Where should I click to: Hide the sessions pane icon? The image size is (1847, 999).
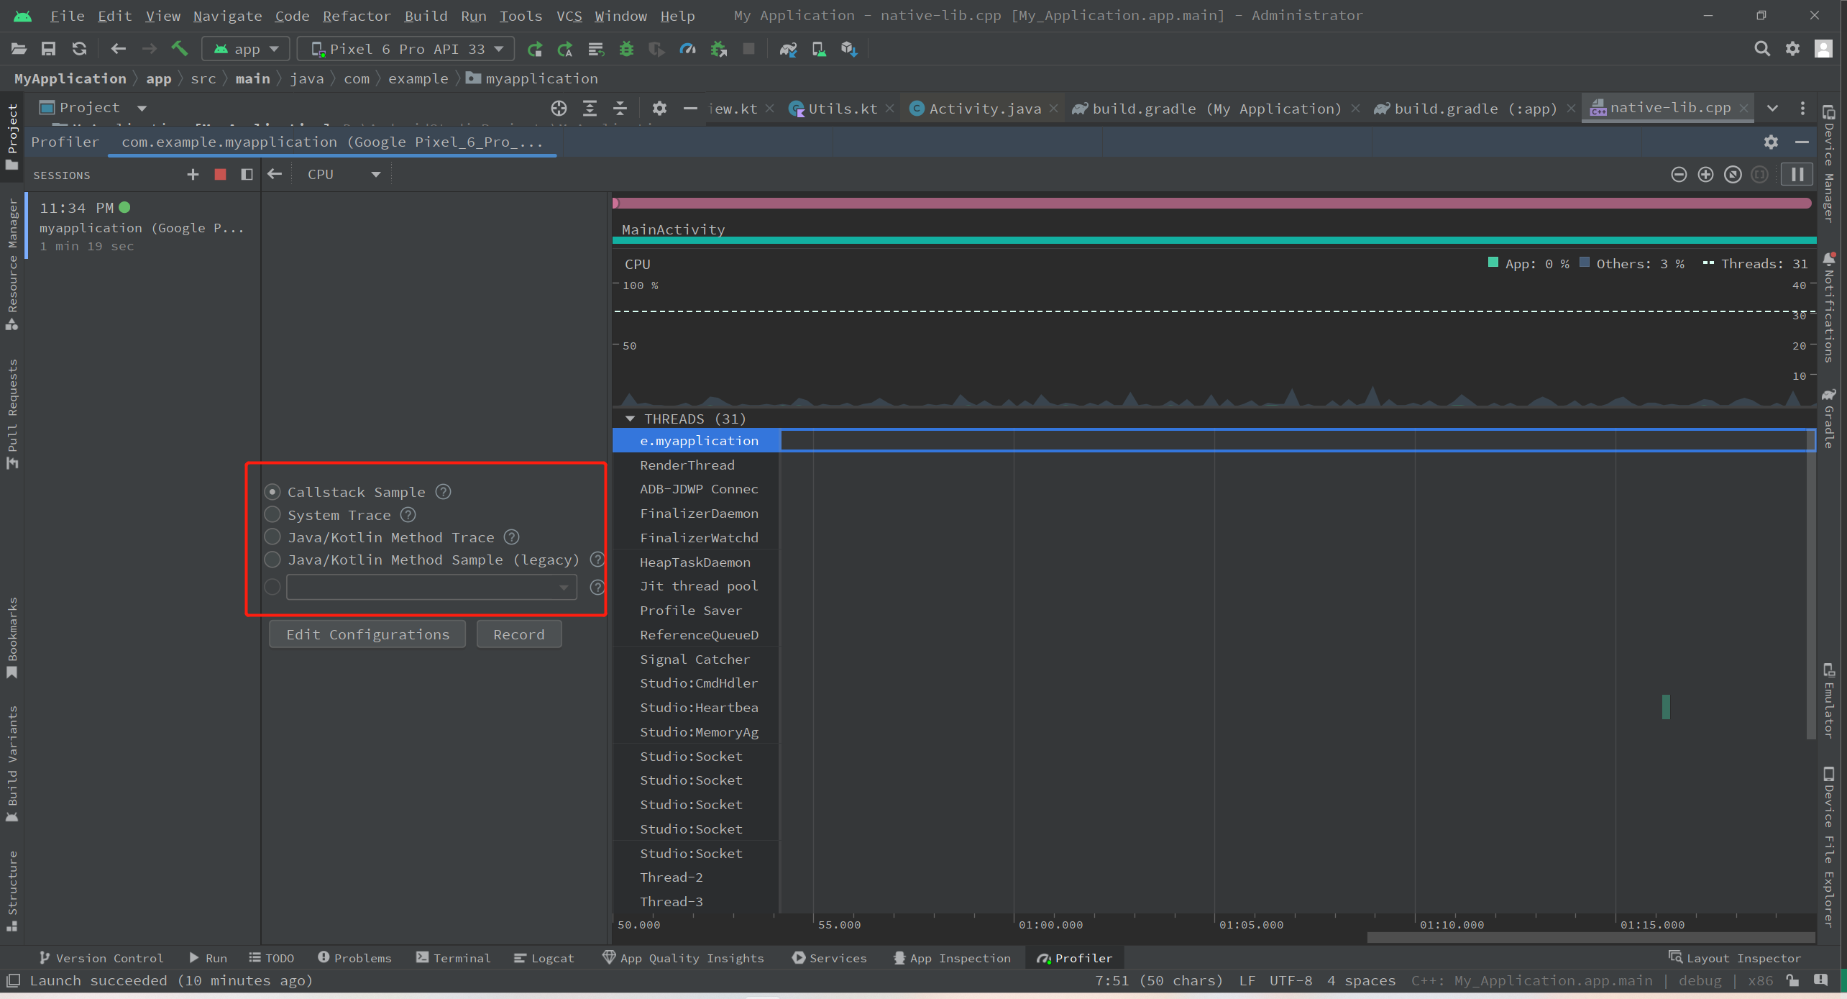pos(247,174)
